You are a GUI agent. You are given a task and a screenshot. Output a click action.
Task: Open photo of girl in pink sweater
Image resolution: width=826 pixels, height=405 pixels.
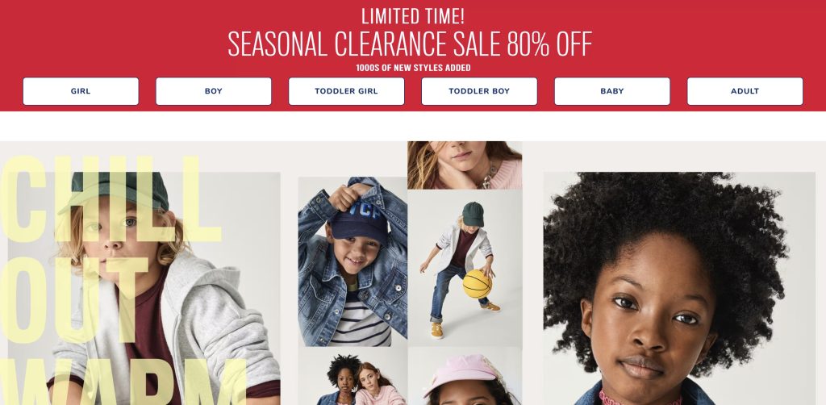465,165
